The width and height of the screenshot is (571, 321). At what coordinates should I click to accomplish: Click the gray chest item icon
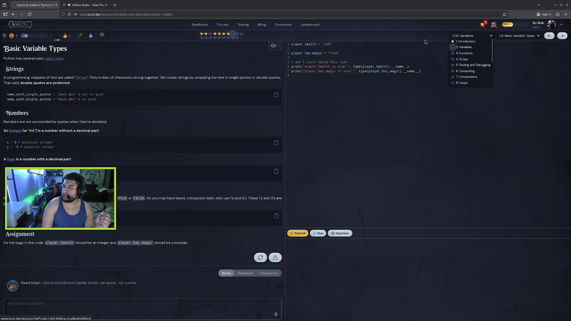tap(102, 35)
